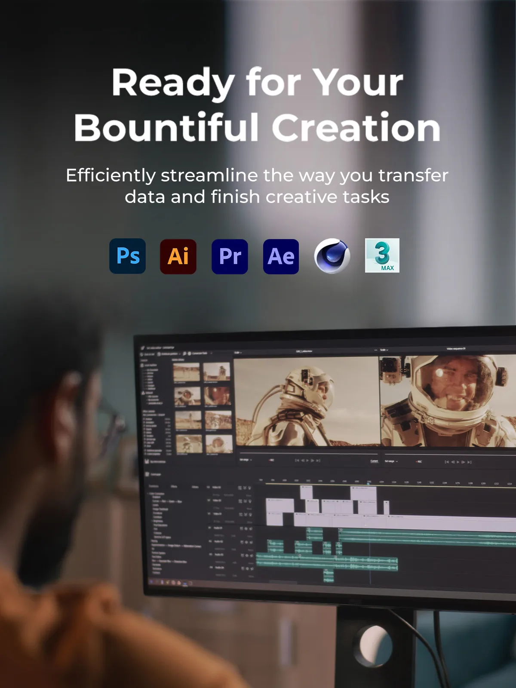This screenshot has width=516, height=688.
Task: Click the Photoshop Ps icon
Action: pyautogui.click(x=128, y=256)
